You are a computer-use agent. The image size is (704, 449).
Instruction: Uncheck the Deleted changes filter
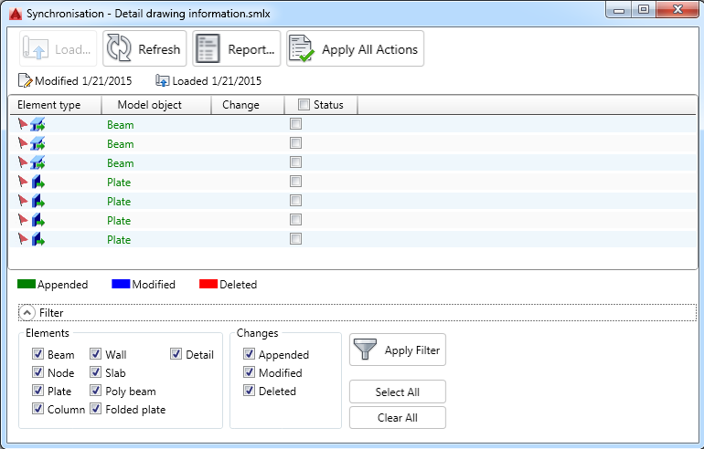[249, 391]
